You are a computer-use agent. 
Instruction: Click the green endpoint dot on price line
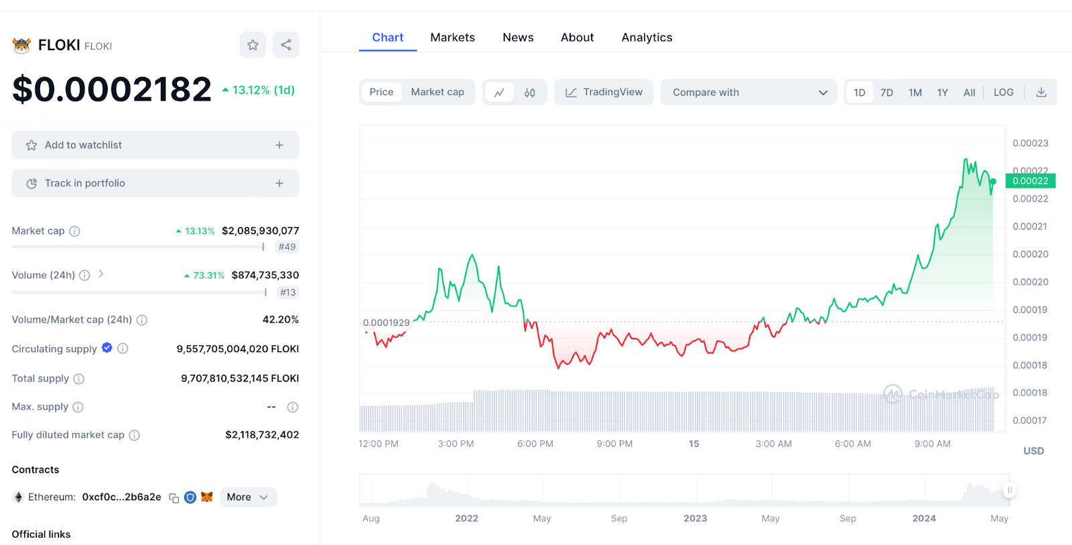click(993, 182)
